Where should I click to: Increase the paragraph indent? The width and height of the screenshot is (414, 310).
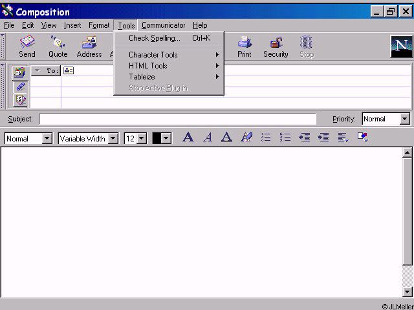pos(323,138)
